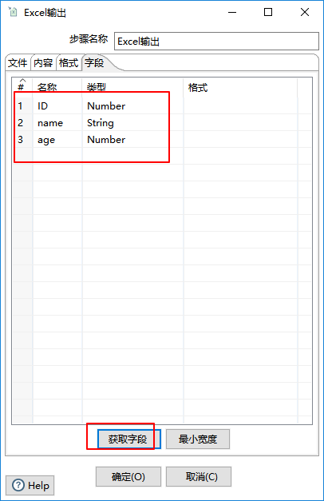The width and height of the screenshot is (324, 501).
Task: Select row number 2
Action: (22, 123)
